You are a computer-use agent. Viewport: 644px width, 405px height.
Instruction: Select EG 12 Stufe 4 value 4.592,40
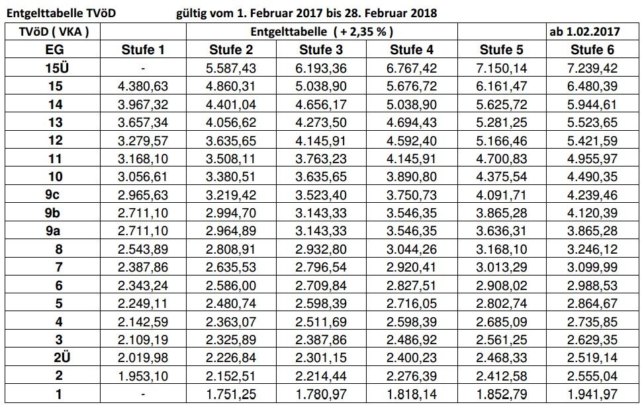(x=411, y=141)
